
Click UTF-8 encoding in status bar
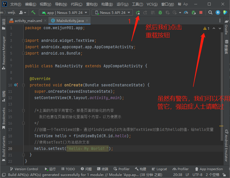point(197,175)
